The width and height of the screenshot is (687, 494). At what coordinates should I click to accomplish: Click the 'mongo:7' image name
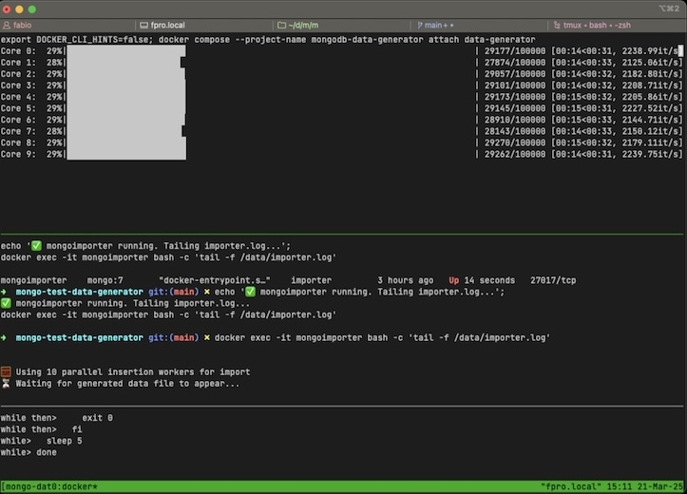tap(105, 280)
